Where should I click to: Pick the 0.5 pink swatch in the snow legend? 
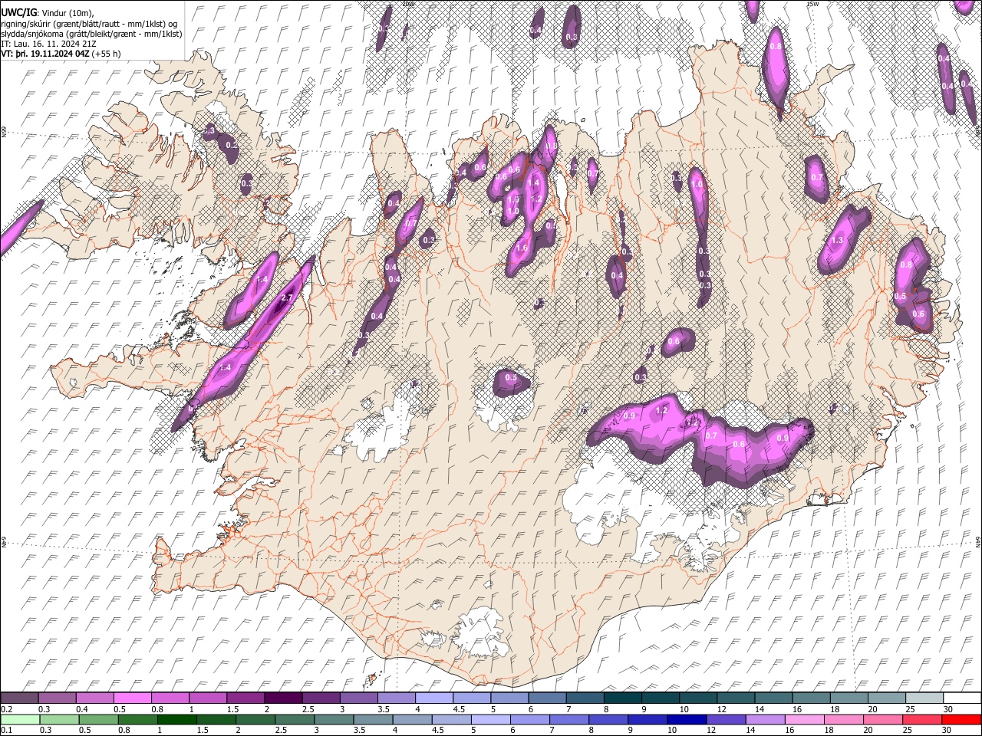click(x=132, y=698)
